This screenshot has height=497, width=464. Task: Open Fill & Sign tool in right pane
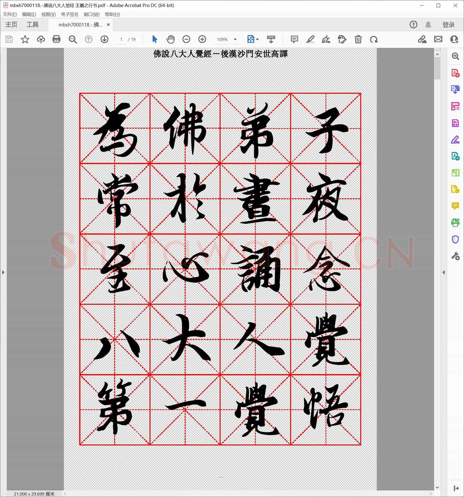point(455,140)
